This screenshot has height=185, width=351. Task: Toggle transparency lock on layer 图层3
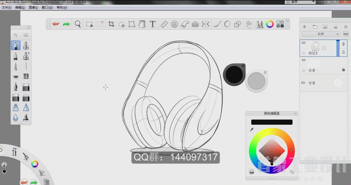344,52
